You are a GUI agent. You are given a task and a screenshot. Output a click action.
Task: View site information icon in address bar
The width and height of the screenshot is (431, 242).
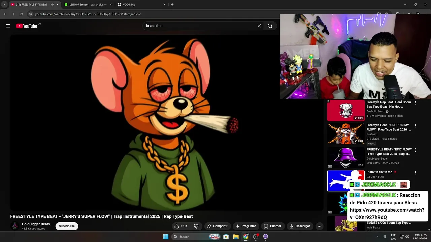[31, 14]
